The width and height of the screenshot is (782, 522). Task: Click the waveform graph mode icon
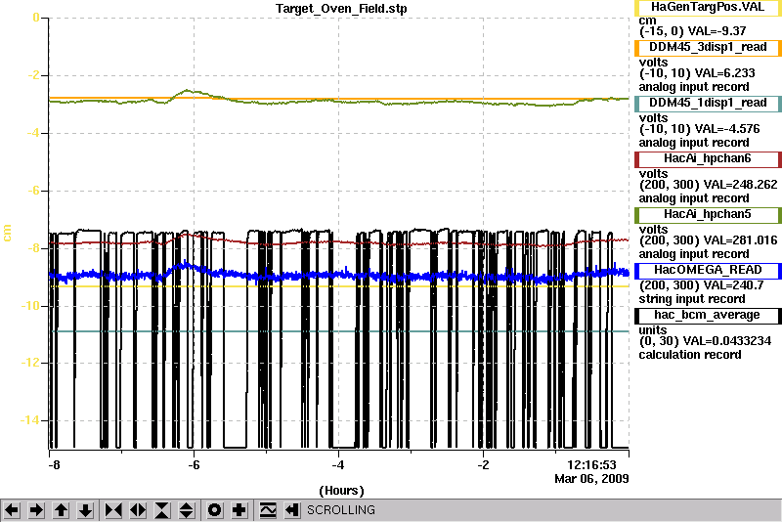click(267, 510)
